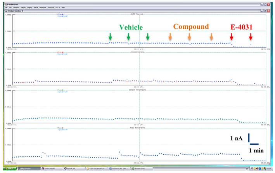Click the Online Window 1 title bar

point(137,11)
